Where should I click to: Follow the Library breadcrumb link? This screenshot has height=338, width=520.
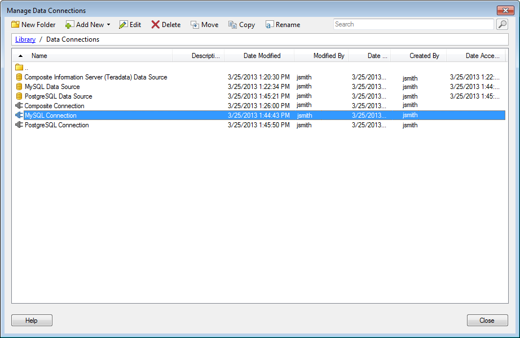25,39
